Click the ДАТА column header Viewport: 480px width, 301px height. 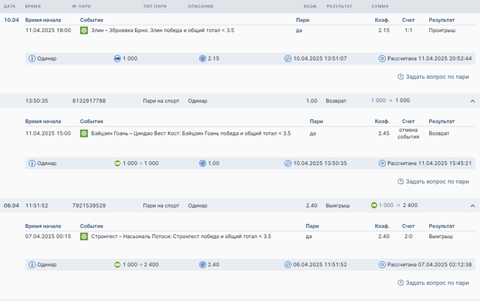(x=10, y=6)
